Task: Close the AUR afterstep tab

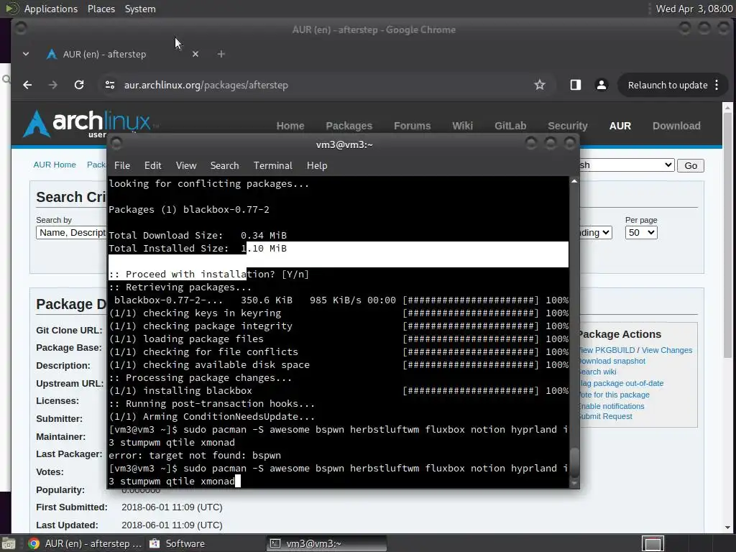Action: tap(195, 54)
